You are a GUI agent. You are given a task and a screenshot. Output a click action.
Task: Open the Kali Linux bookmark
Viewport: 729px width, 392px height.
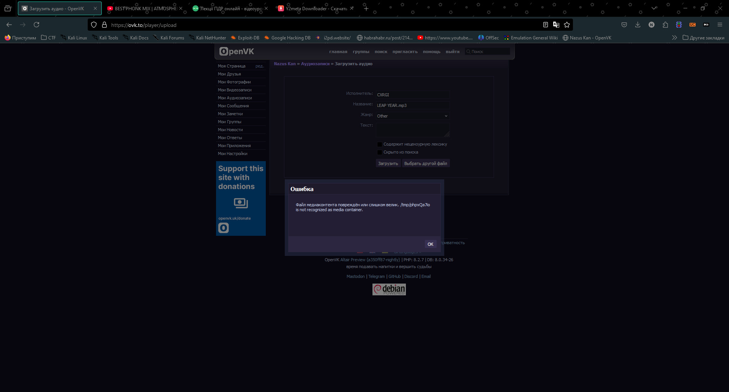(x=74, y=38)
